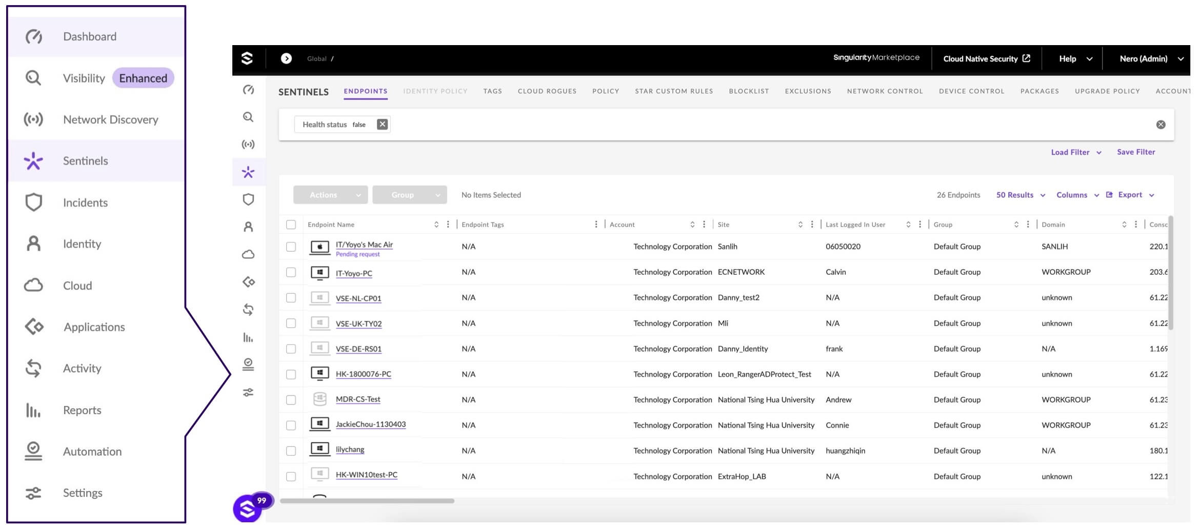Check the box for VSE-NL-CP01
The image size is (1197, 531).
click(x=291, y=298)
